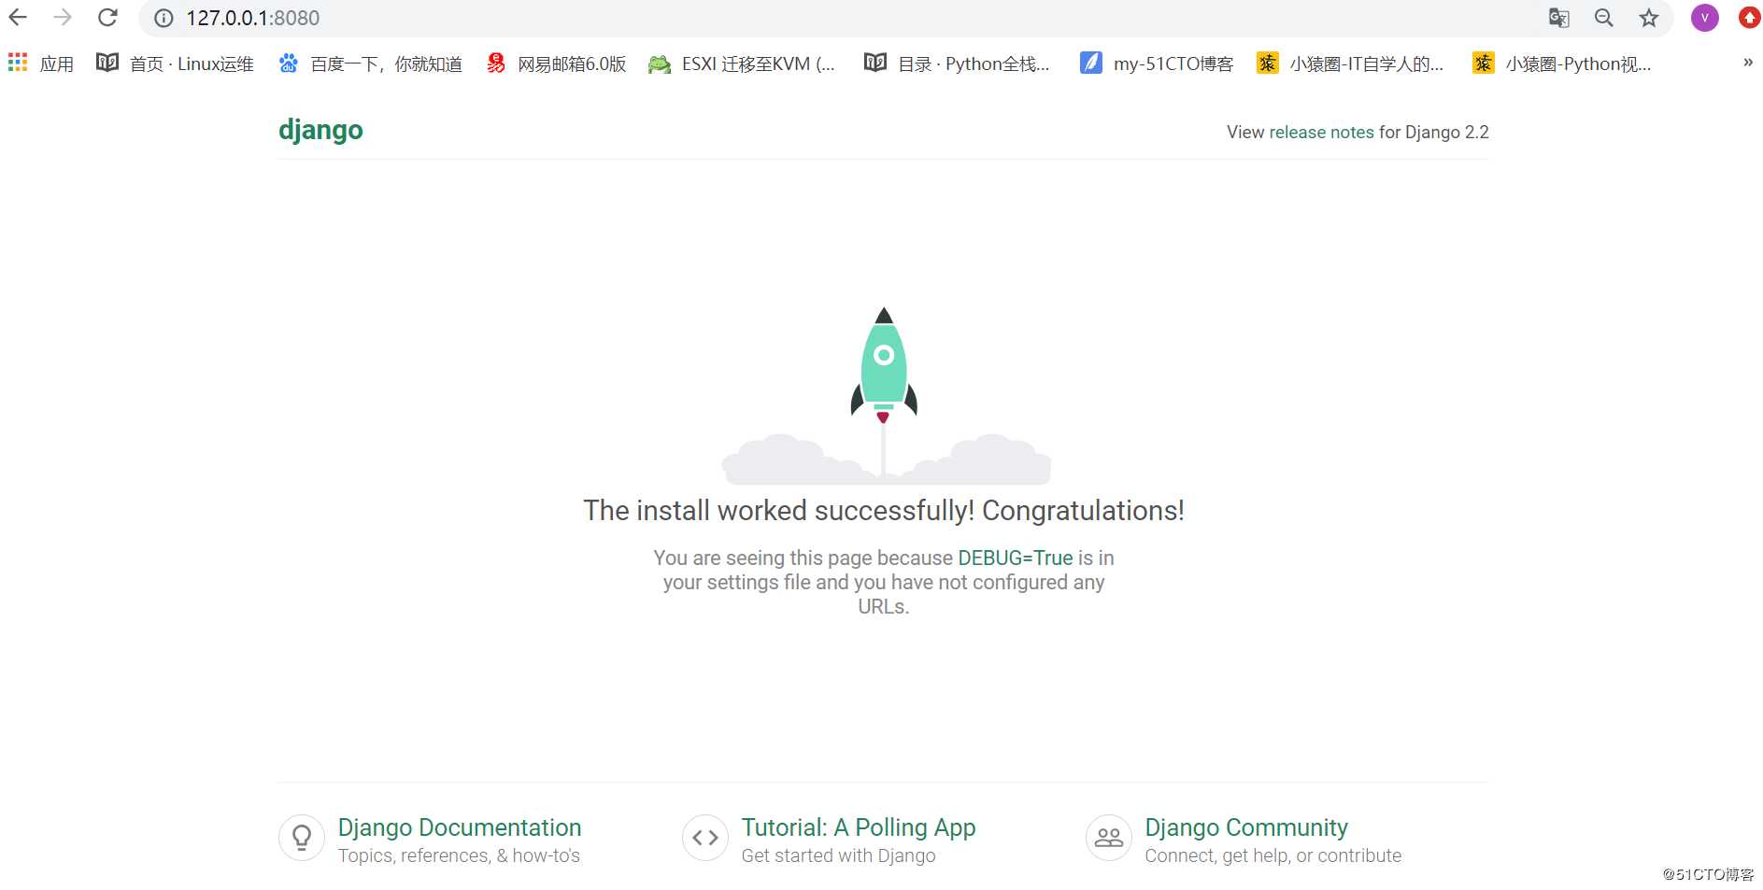Open the my-51CTO博客 bookmark
Screen dimensions: 1763x890
coord(1157,64)
